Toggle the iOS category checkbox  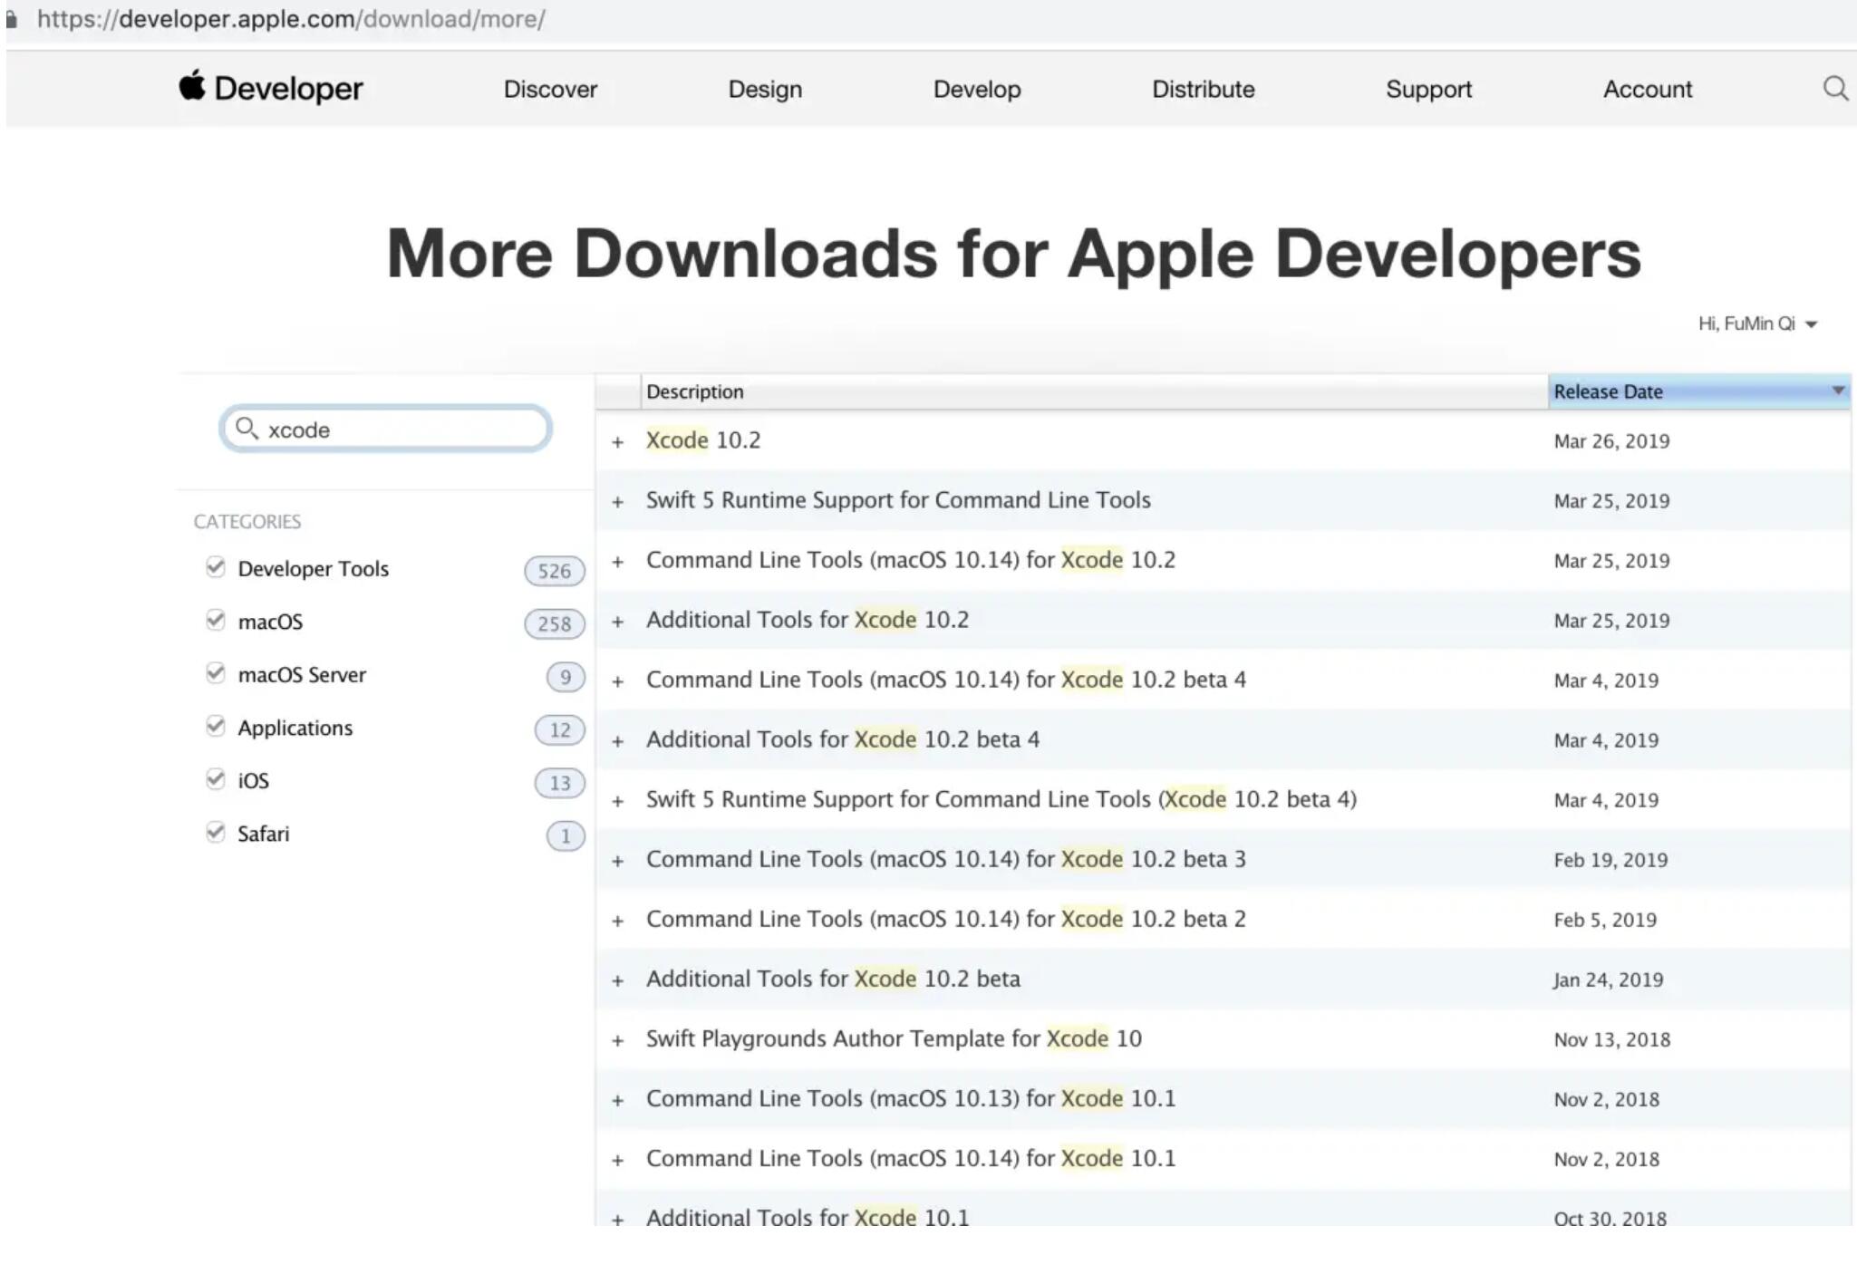[x=215, y=779]
